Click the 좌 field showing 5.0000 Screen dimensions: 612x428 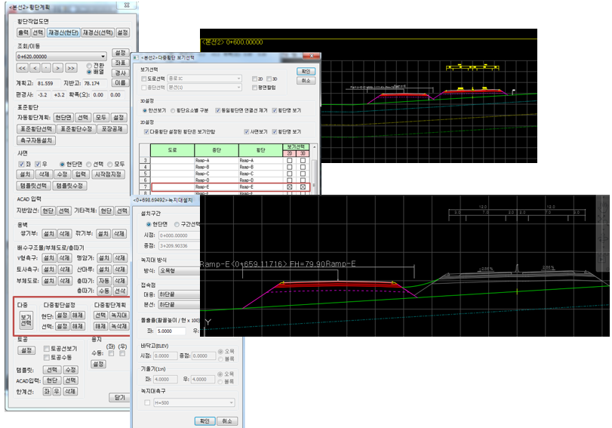coord(171,331)
